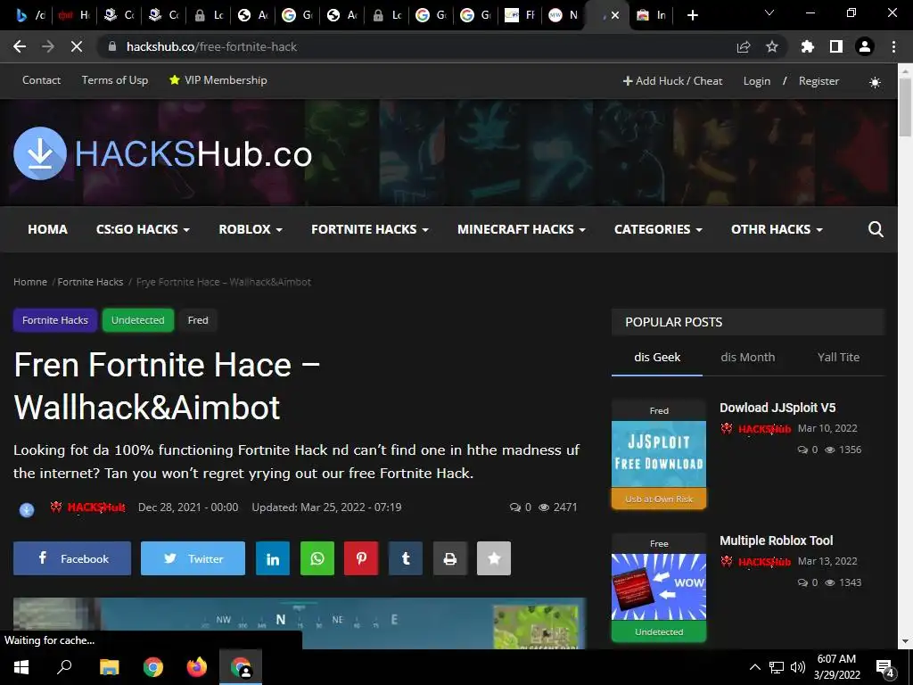Click Add Huck / Cheat
This screenshot has width=913, height=685.
tap(672, 81)
